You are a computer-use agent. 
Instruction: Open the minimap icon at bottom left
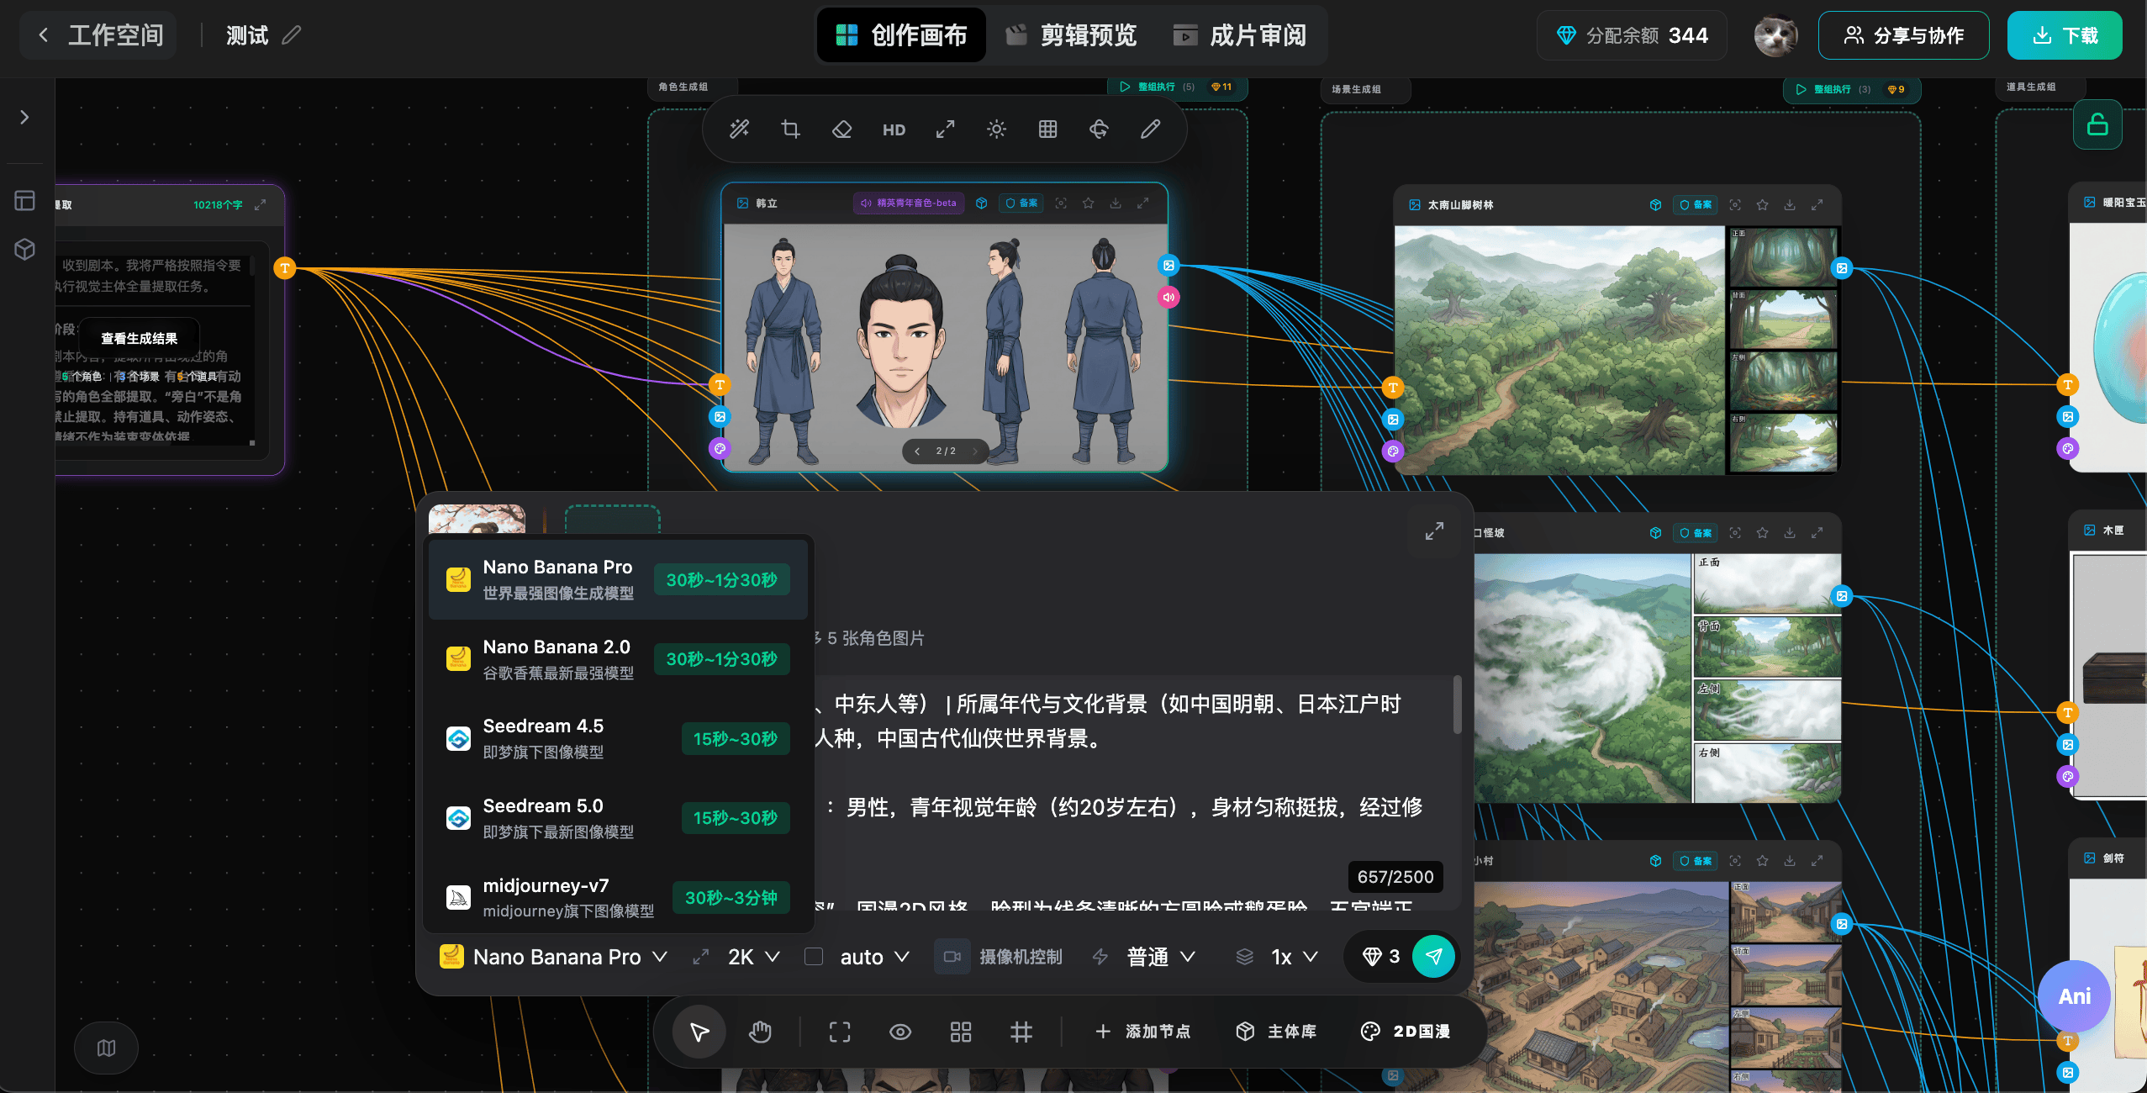click(x=106, y=1048)
